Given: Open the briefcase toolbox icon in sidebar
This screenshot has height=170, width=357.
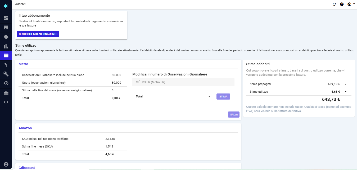Looking at the screenshot, I should pyautogui.click(x=6, y=93).
